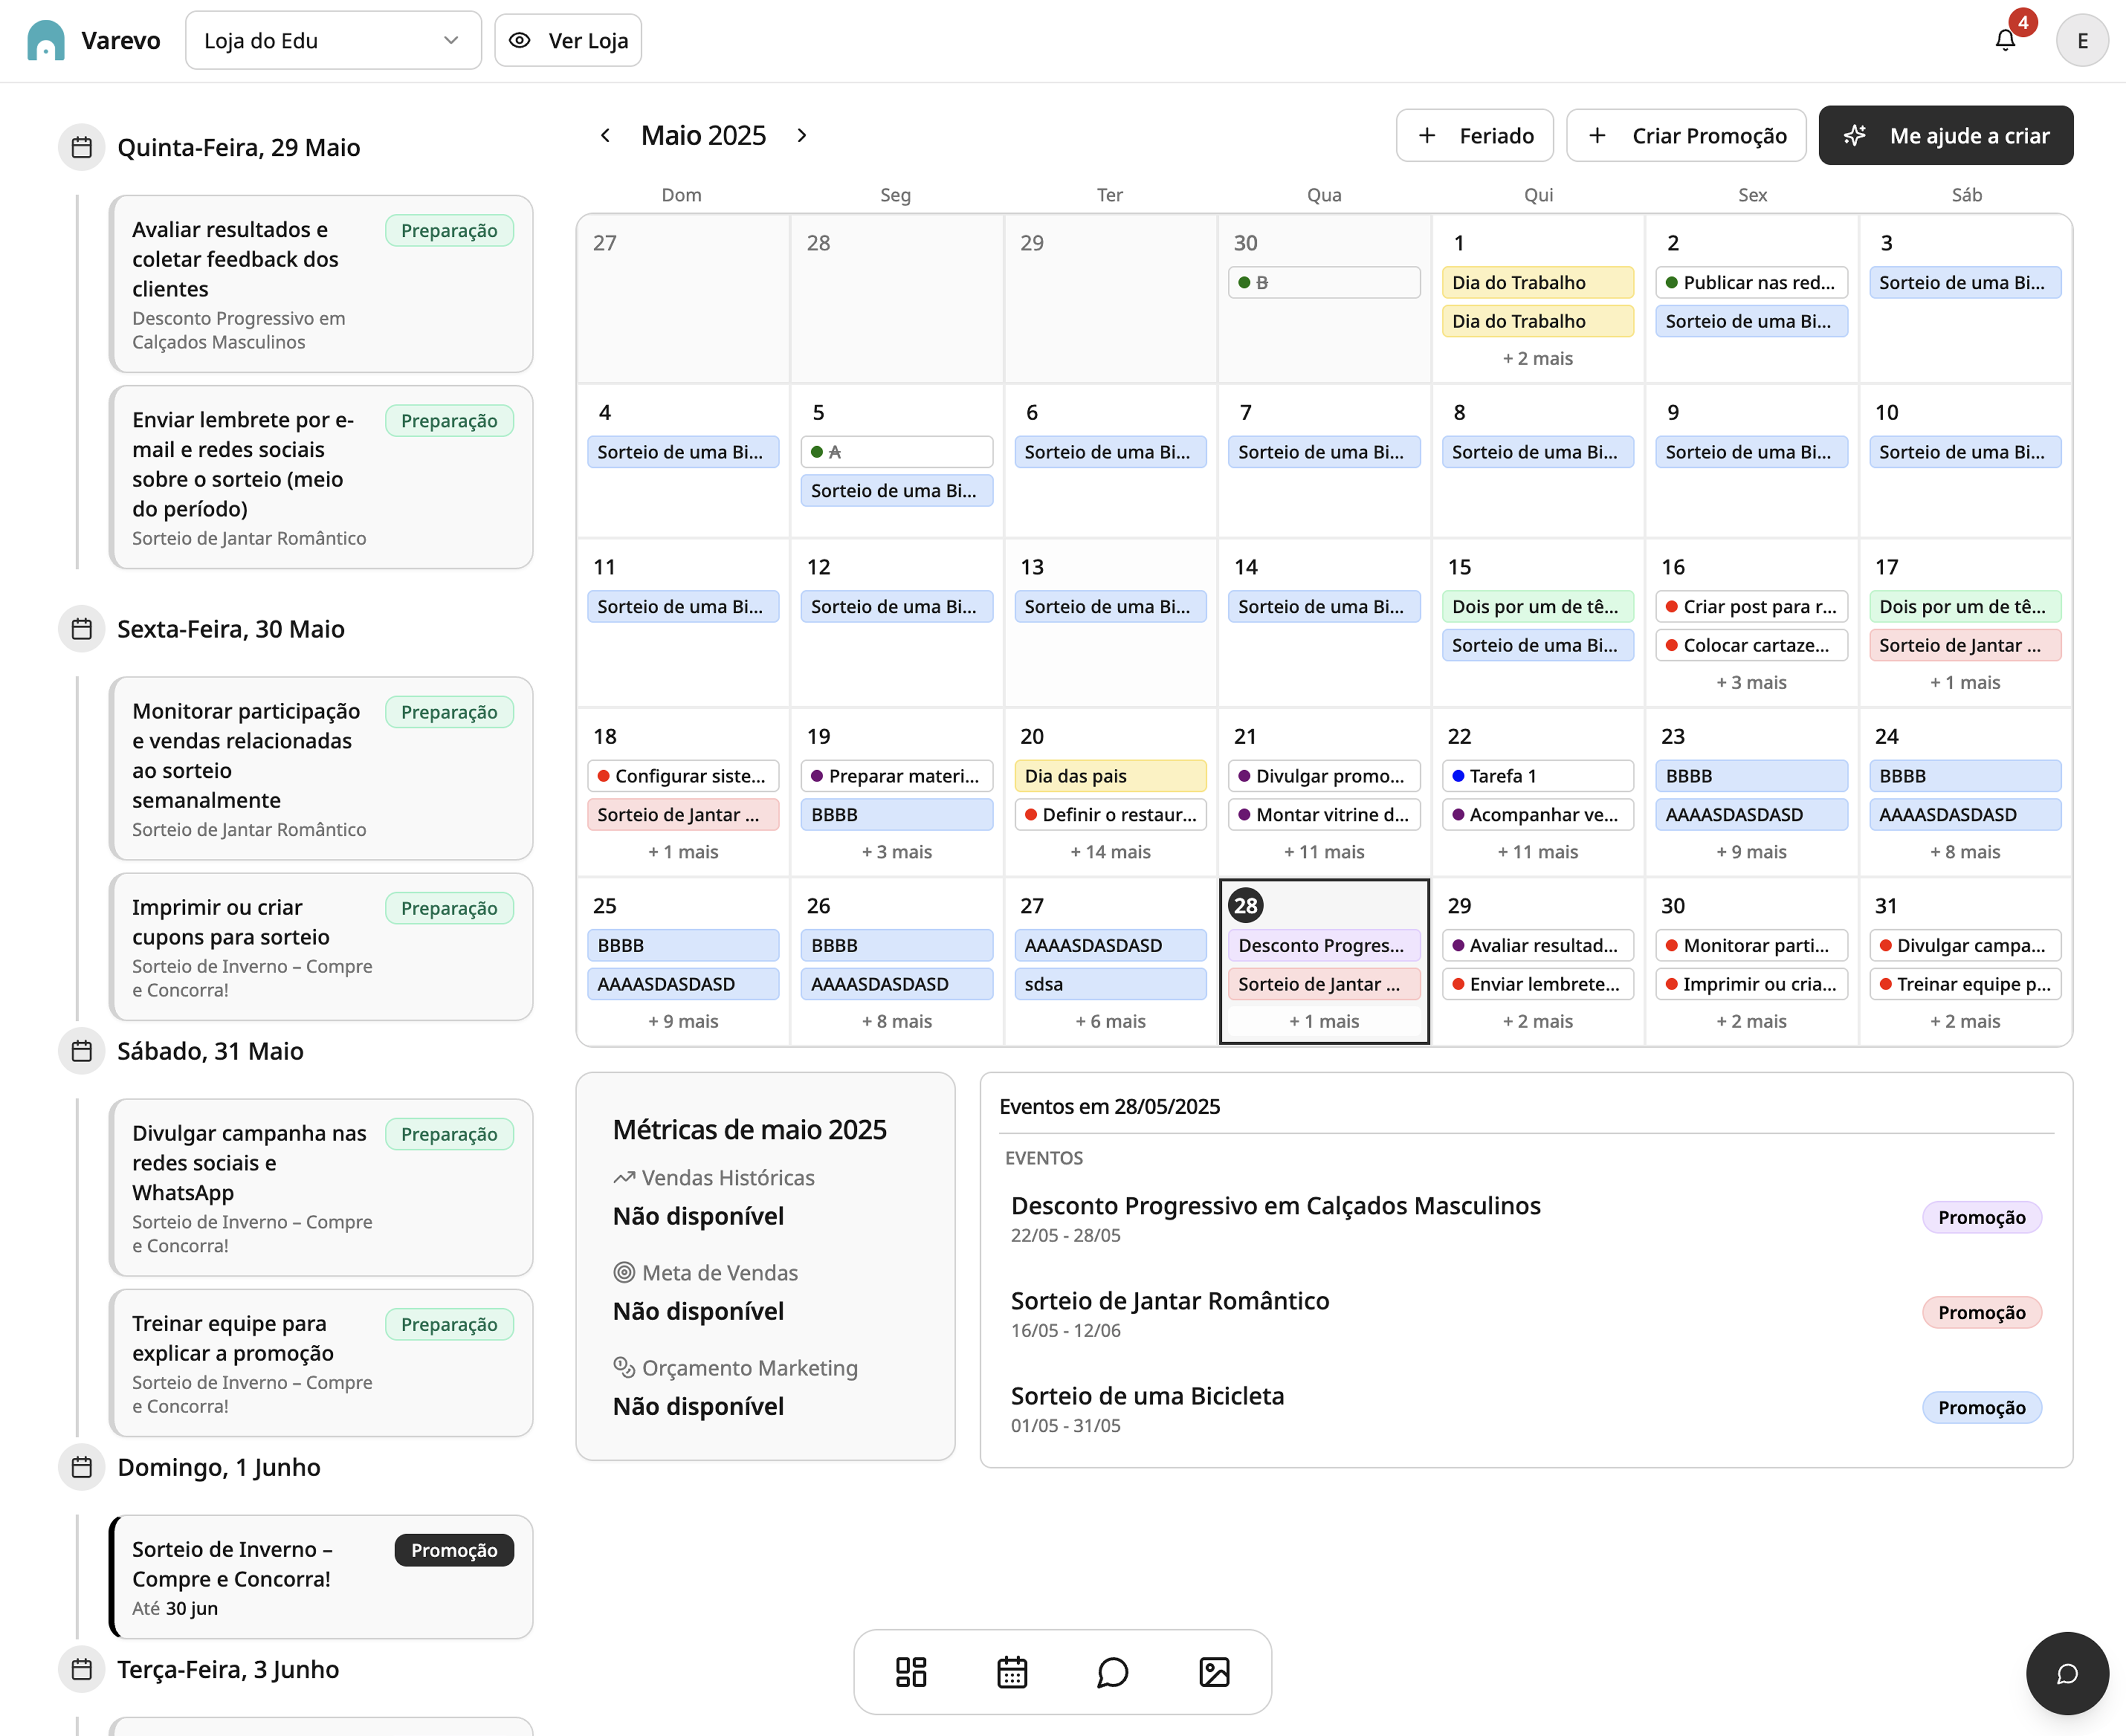Open 'Preparar materi...' on day 19
Viewport: 2126px width, 1736px height.
click(x=896, y=776)
